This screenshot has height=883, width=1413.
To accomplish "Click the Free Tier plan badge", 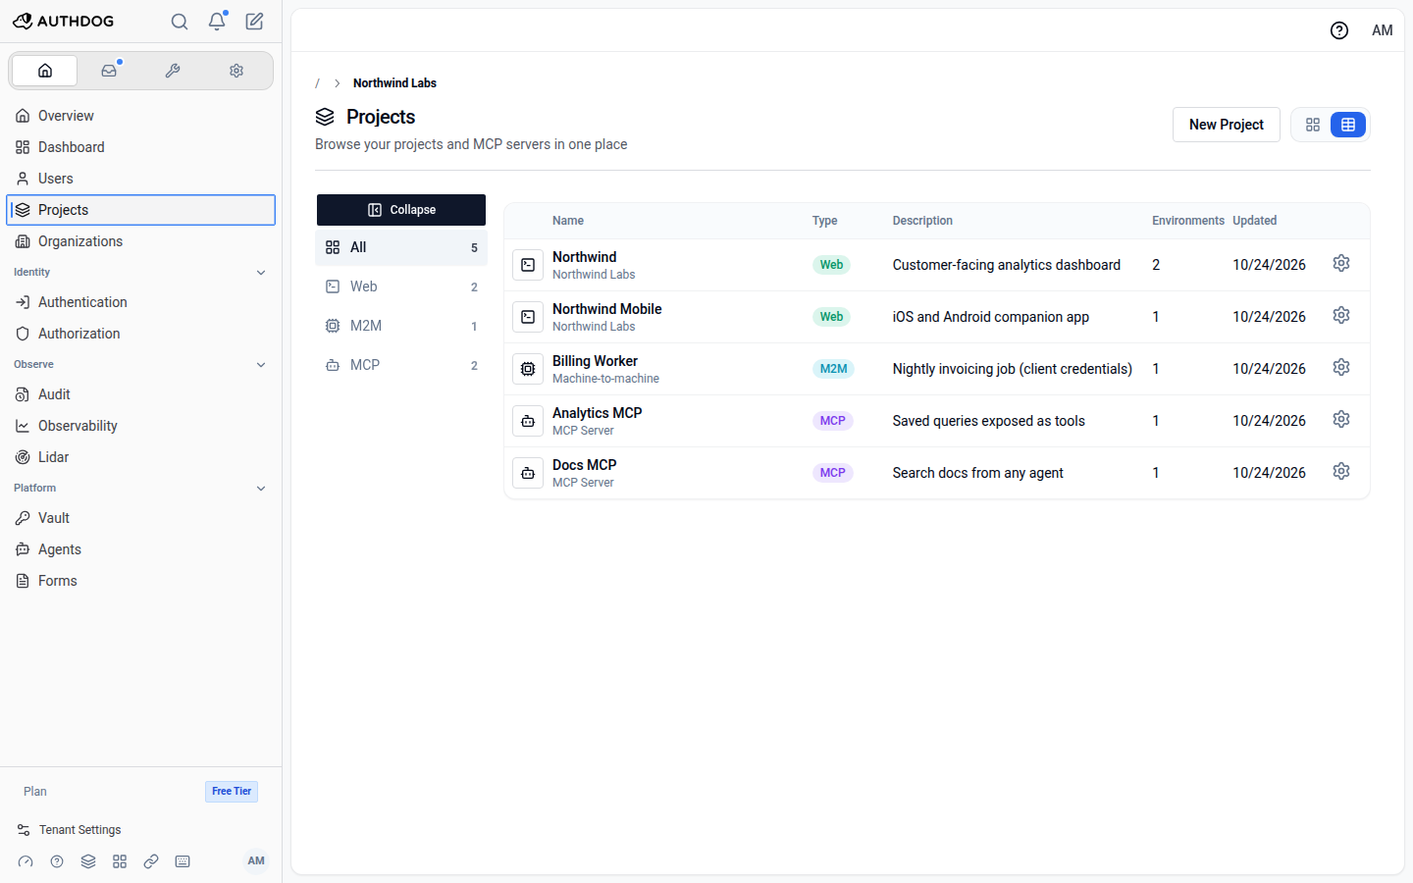I will coord(232,792).
